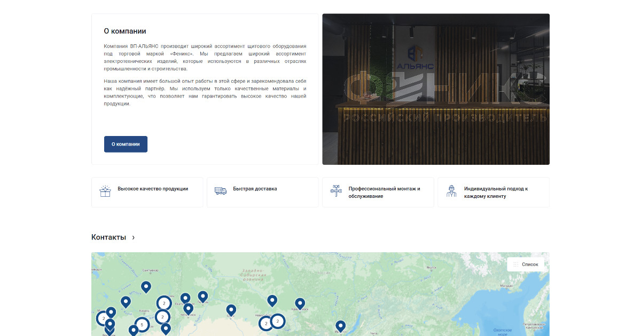Image resolution: width=641 pixels, height=336 pixels.
Task: Select 'Высокое качество продукции' card text
Action: 153,189
